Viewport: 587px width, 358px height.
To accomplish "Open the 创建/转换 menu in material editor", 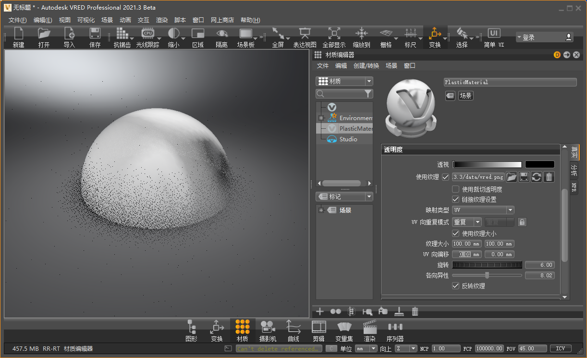I will (366, 66).
